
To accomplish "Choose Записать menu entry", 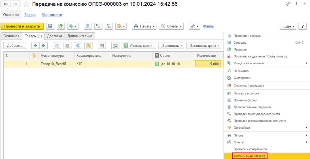I will (267, 43).
